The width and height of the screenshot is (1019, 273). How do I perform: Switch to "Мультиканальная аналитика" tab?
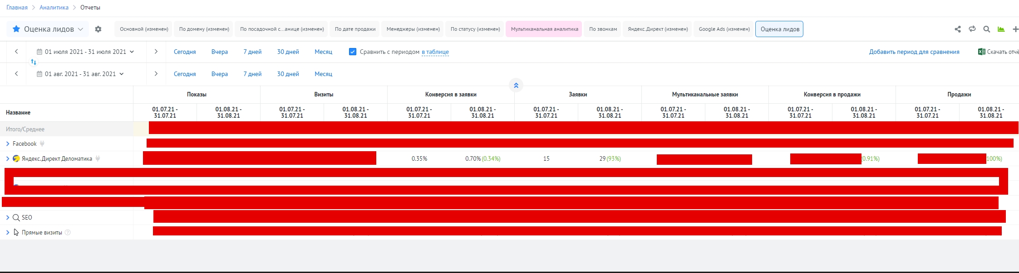(544, 29)
